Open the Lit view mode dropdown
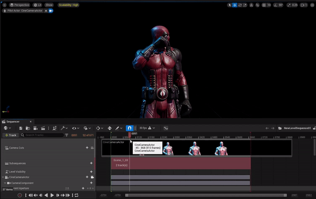This screenshot has width=316, height=199. [37, 5]
